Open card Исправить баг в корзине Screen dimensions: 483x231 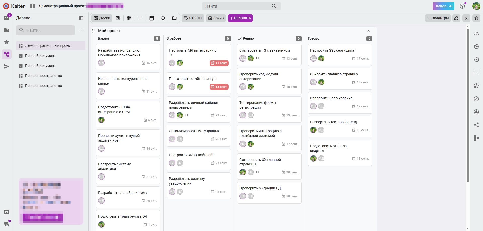[x=340, y=103]
